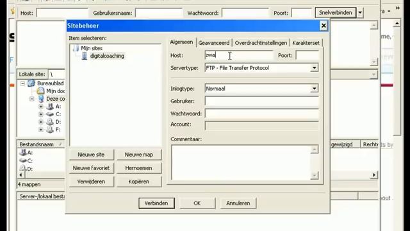Image resolution: width=410 pixels, height=231 pixels.
Task: Click the Hernoemen button
Action: (x=139, y=168)
